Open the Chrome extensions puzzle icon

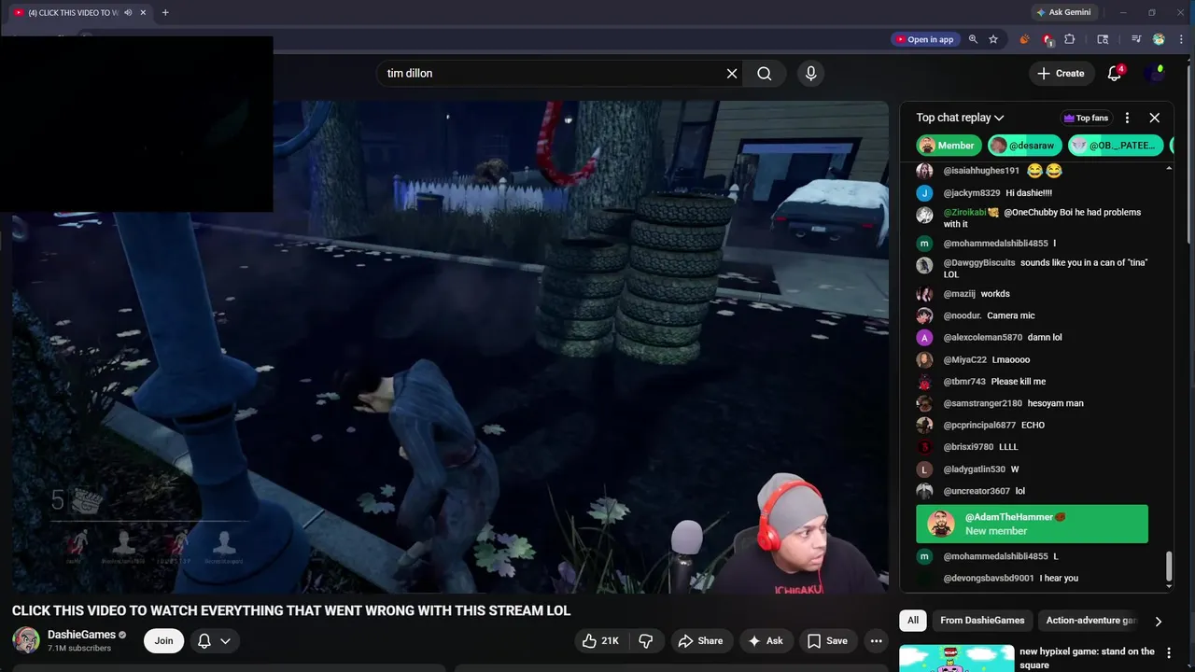(1070, 39)
